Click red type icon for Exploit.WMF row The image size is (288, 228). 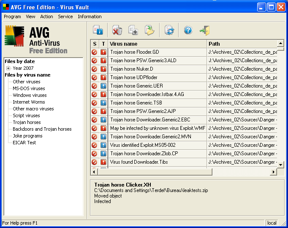[103, 128]
